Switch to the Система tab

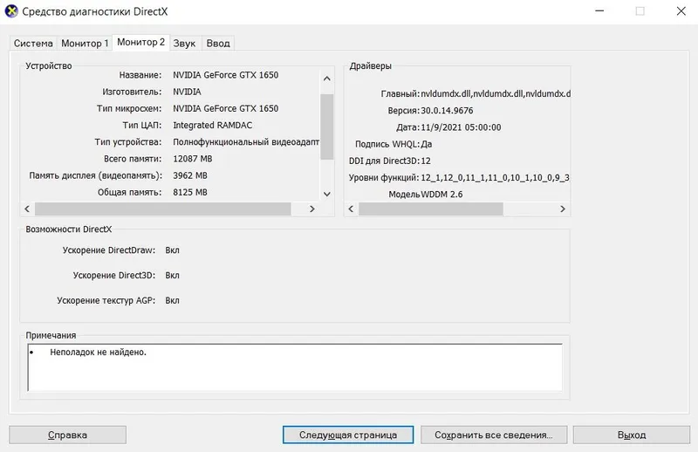point(33,44)
